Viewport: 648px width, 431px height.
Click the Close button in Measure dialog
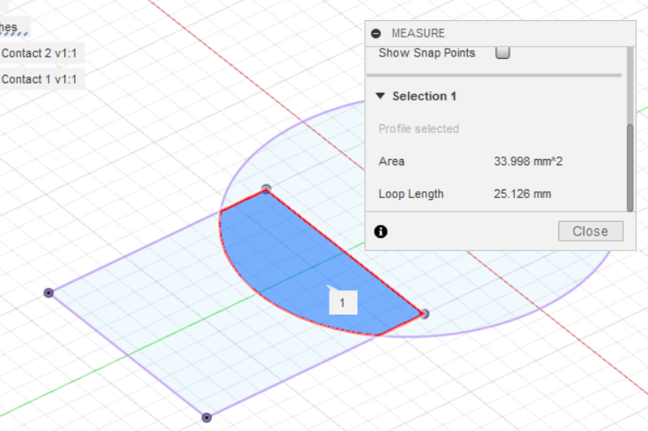(591, 231)
